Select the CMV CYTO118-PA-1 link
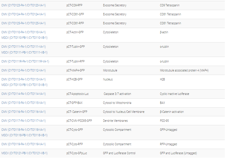 [x=24, y=130]
